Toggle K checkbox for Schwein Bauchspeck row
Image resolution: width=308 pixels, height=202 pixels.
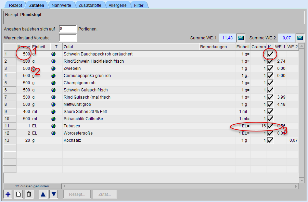[270, 54]
